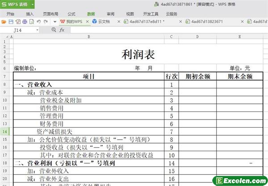The width and height of the screenshot is (268, 186).
Task: Click the 利润表 title cell
Action: 138,54
